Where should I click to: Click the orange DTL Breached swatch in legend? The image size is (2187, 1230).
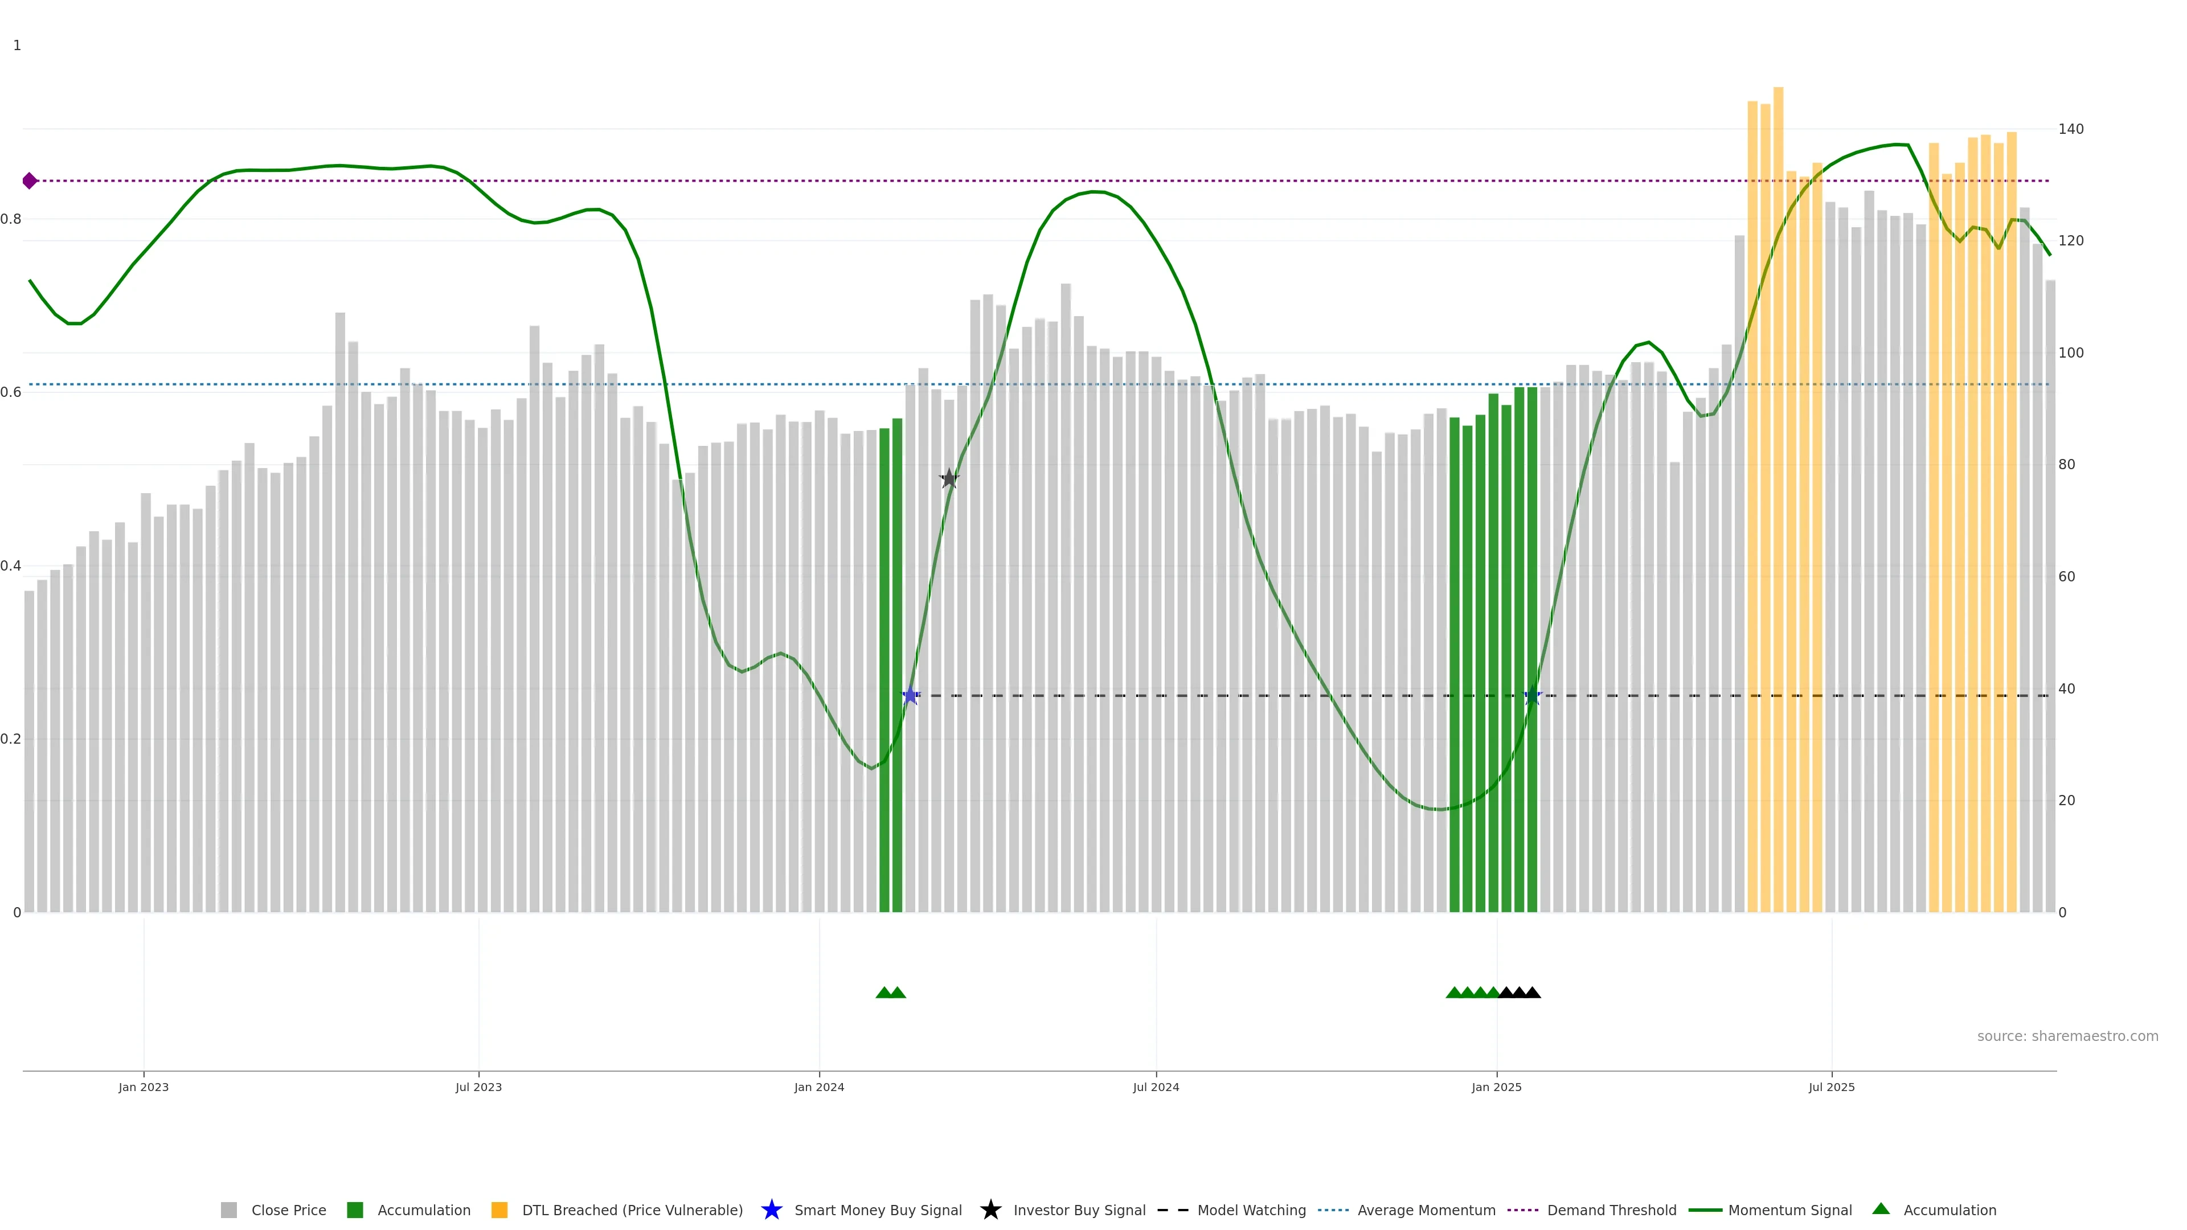pos(499,1211)
